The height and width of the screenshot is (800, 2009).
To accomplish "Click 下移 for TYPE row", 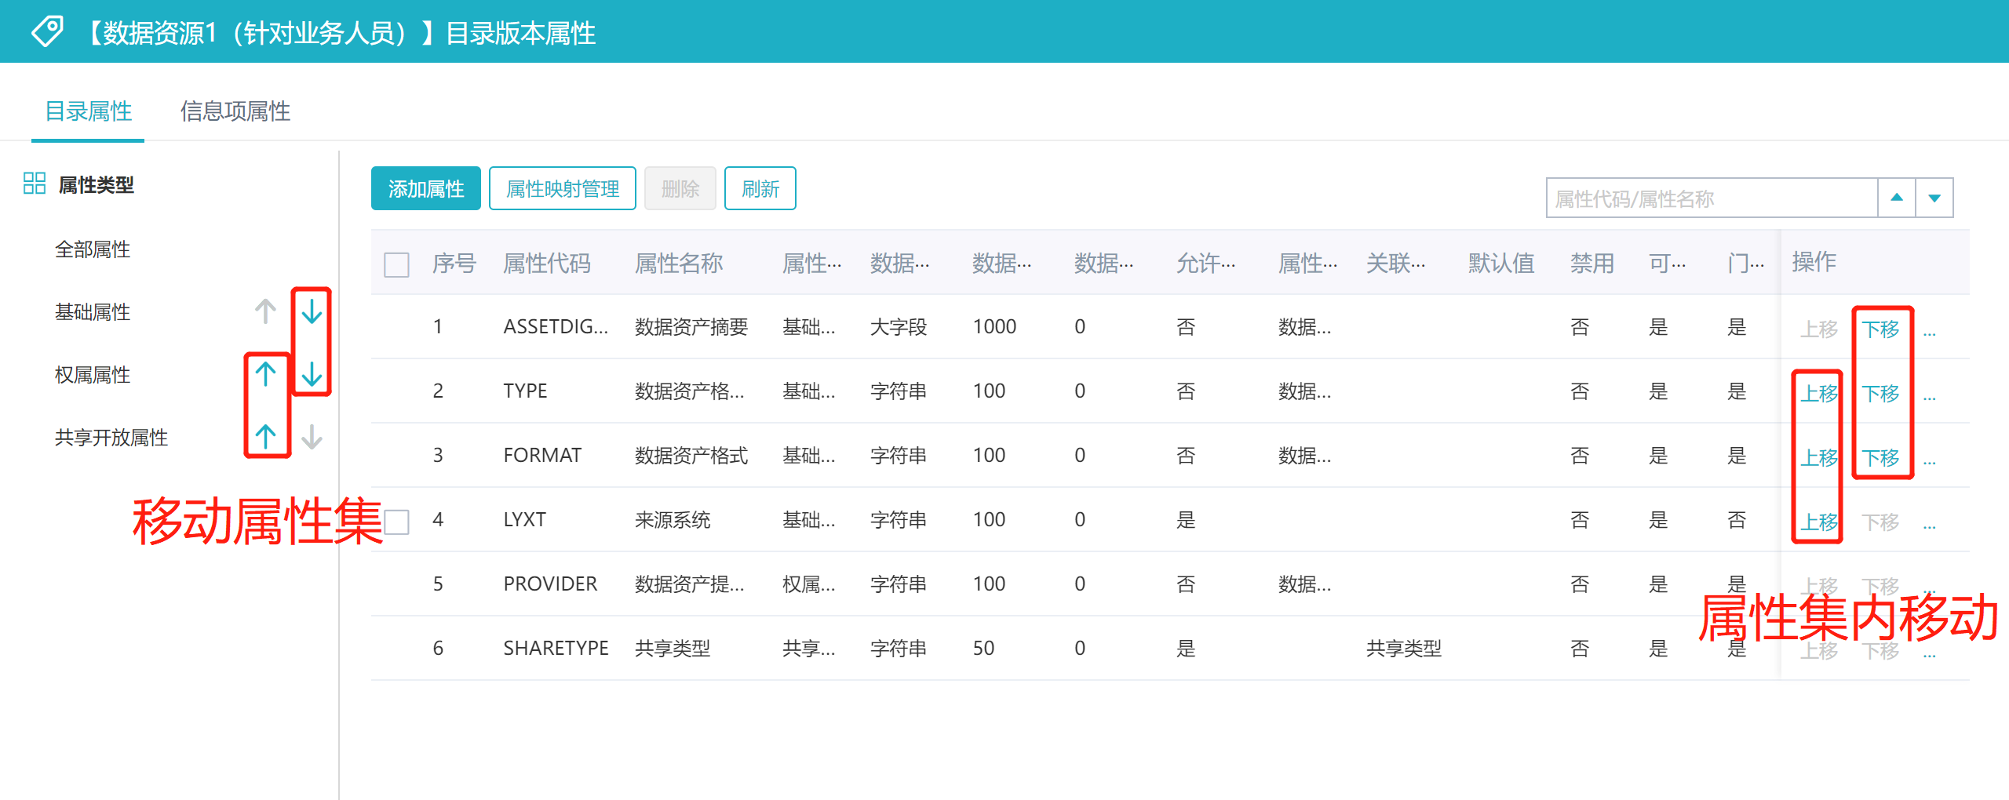I will point(1881,393).
